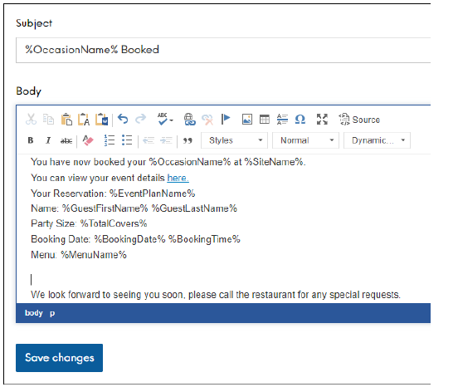Open the Normal paragraph format dropdown
458x387 pixels.
305,140
